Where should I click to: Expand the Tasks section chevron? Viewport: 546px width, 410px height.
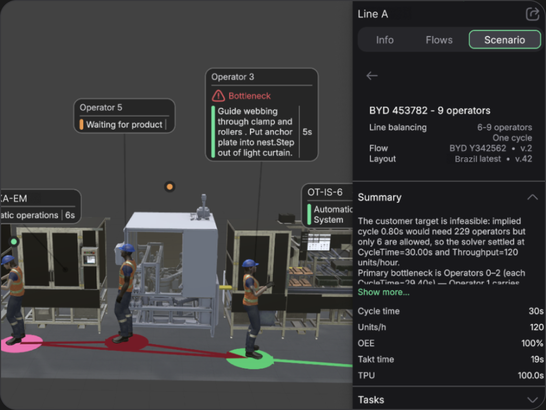tap(532, 400)
